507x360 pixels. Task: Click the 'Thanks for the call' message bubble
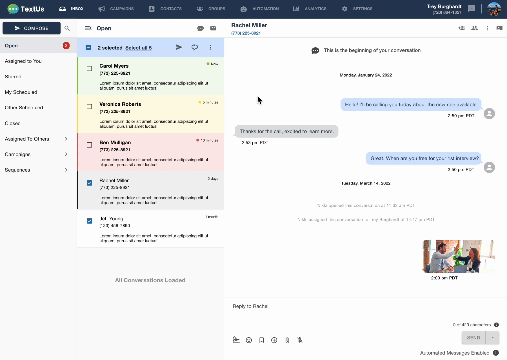click(286, 131)
